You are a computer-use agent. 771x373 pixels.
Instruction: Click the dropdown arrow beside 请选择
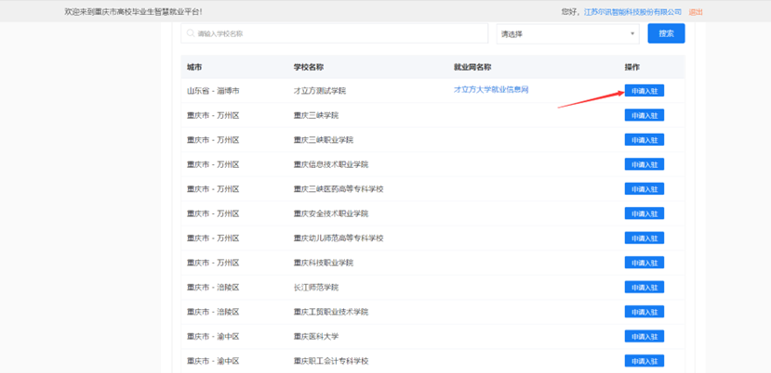tap(632, 34)
